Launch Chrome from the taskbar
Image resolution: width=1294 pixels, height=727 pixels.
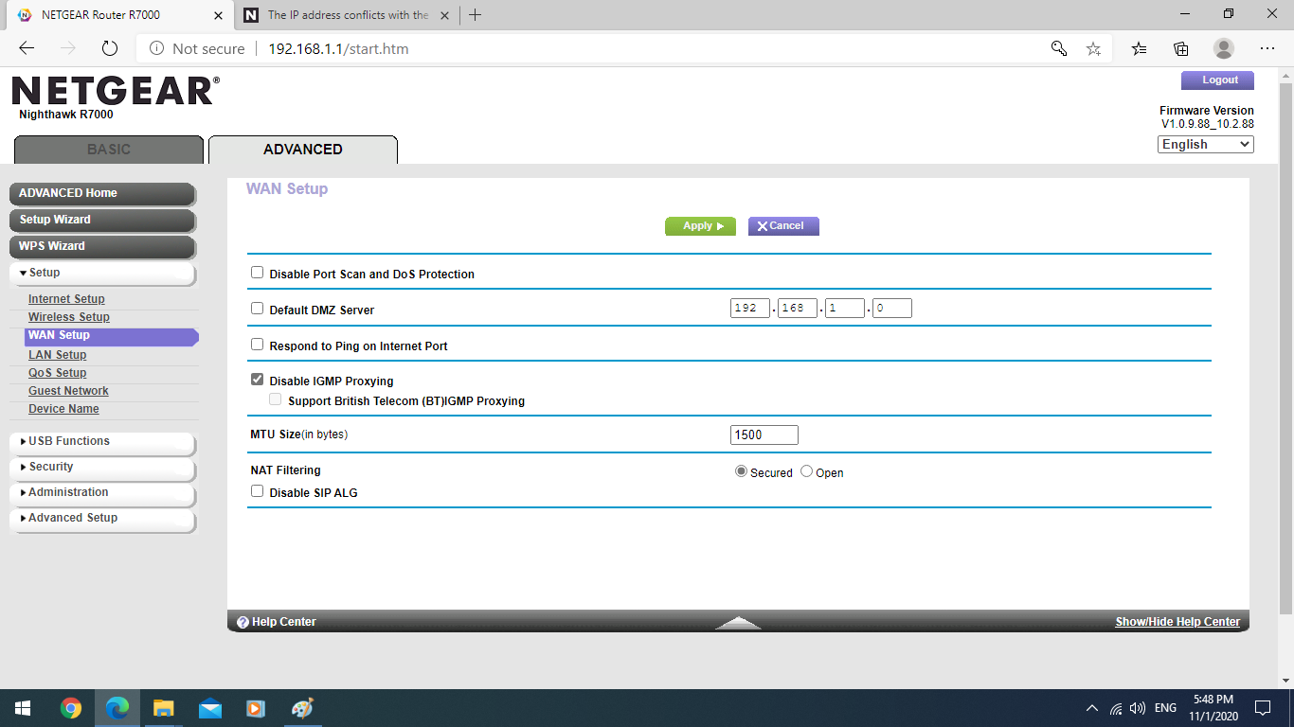pos(70,707)
